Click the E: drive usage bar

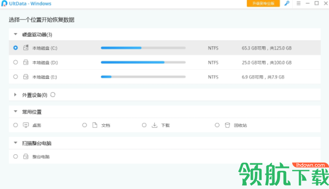(x=143, y=77)
